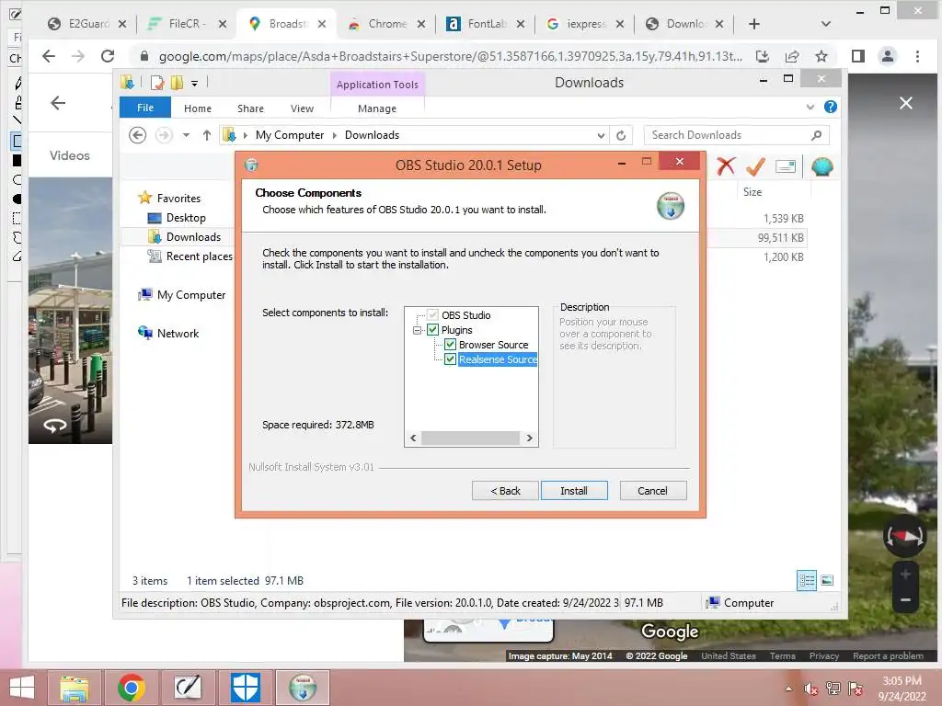Image resolution: width=942 pixels, height=706 pixels.
Task: Select Downloads in the navigation pane
Action: 193,236
